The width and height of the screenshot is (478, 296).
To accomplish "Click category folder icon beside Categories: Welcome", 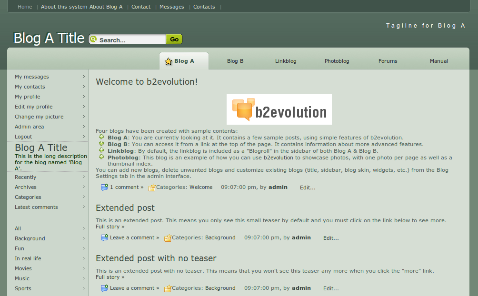I will tap(152, 187).
